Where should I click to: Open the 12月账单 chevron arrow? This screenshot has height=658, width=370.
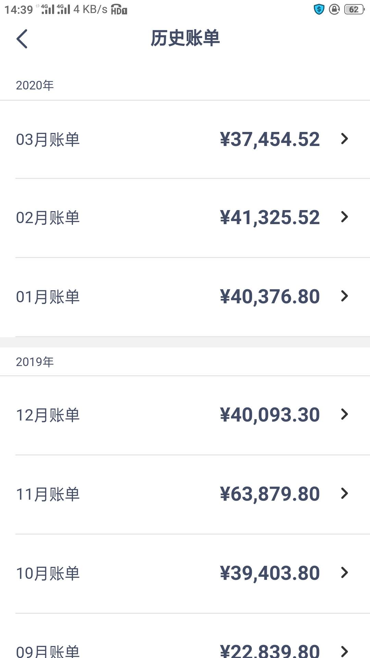point(345,414)
